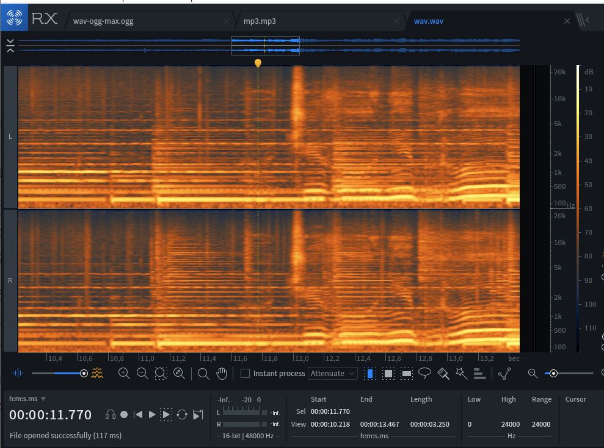
Task: Select the Magic Wand tool
Action: tap(462, 374)
